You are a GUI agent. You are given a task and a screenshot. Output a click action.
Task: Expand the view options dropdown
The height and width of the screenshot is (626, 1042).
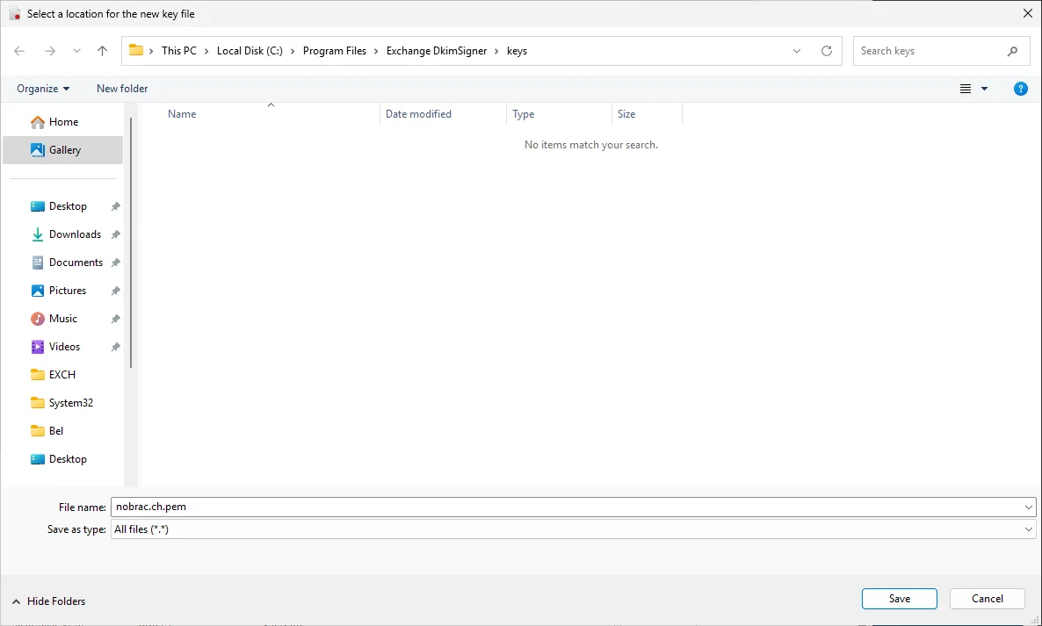click(984, 89)
